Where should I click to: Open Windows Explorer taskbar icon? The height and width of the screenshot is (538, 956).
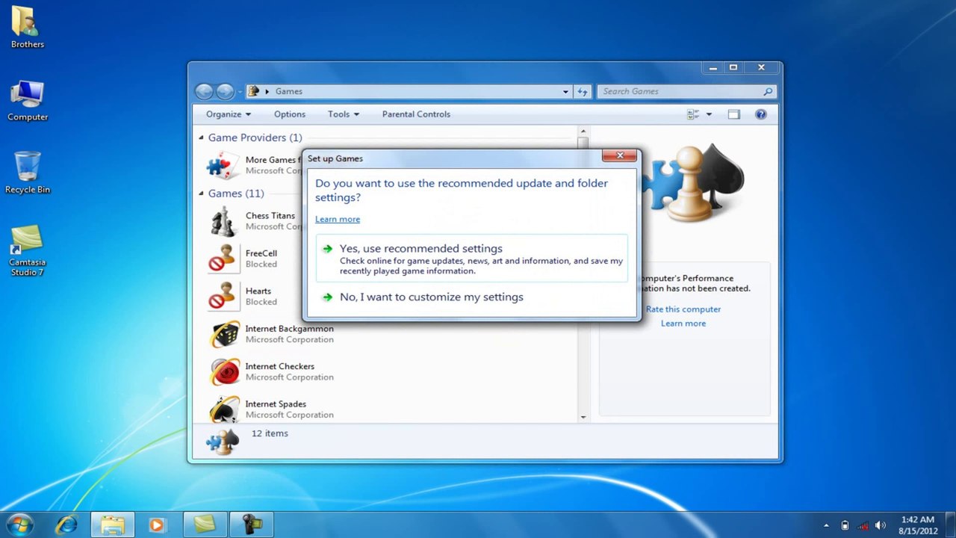113,525
